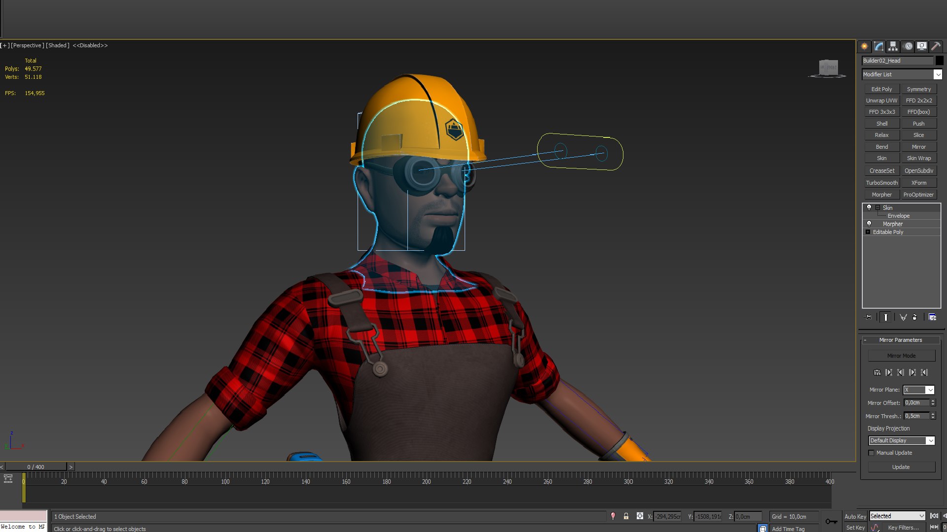Open the [+] viewport general menu
Screen dimensions: 947x532
coord(5,45)
